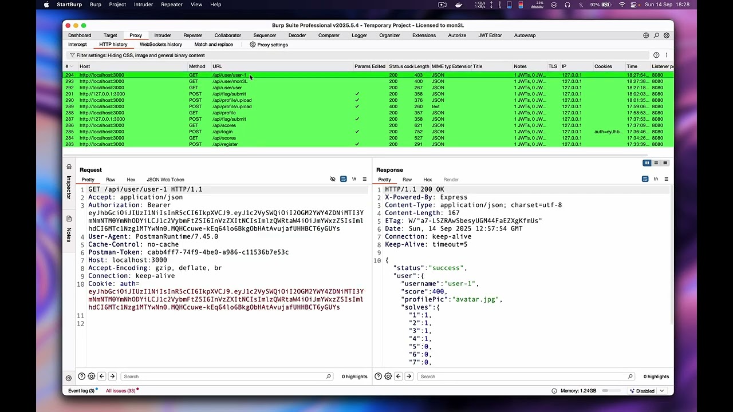Switch to side-by-side request/response layout

[x=647, y=163]
